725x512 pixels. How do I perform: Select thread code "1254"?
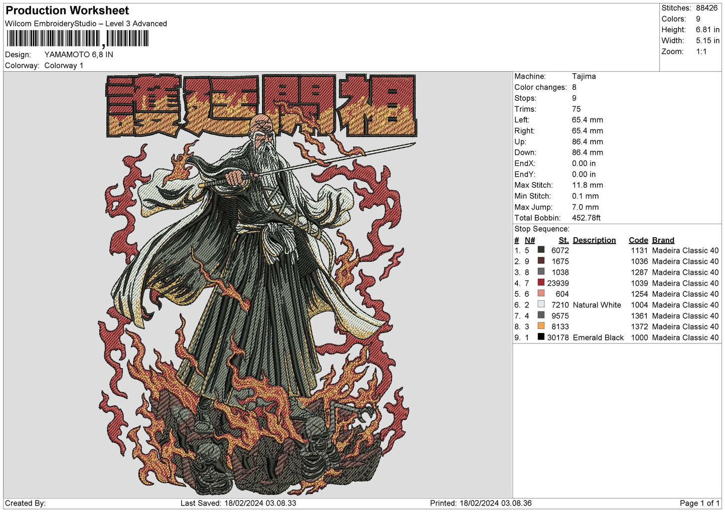click(x=639, y=294)
